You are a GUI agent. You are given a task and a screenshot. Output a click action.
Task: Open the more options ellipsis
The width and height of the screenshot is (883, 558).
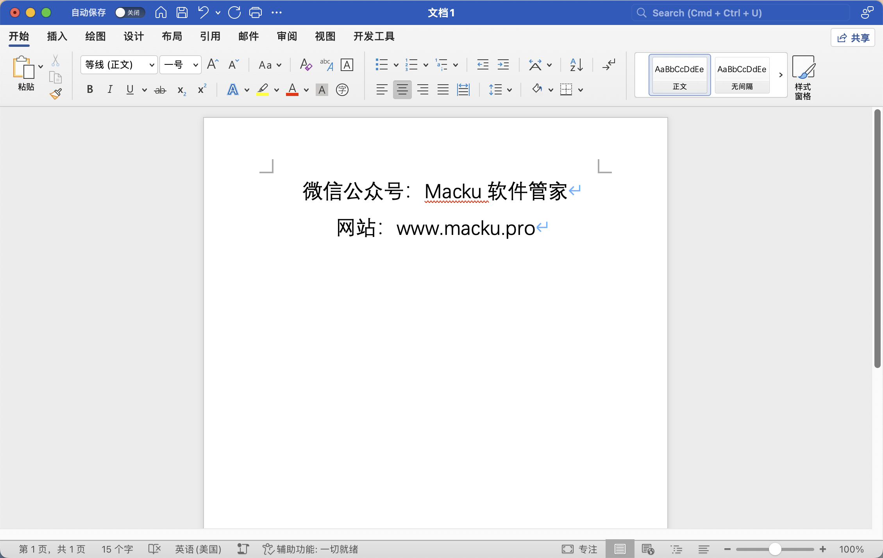point(277,13)
